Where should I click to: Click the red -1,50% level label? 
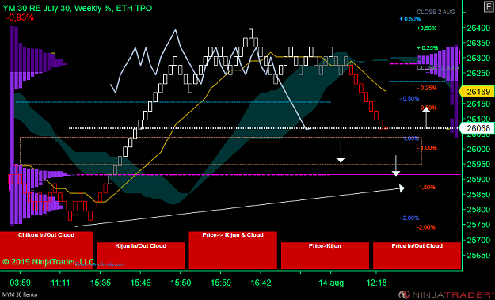[x=426, y=188]
